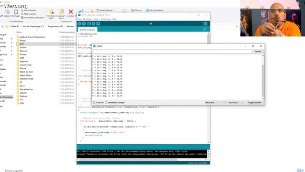Select the Bridge folder
The height and width of the screenshot is (172, 305).
(x=22, y=40)
